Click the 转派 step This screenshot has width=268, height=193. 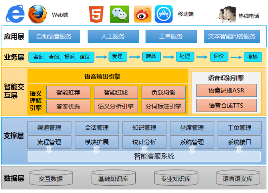(152, 56)
